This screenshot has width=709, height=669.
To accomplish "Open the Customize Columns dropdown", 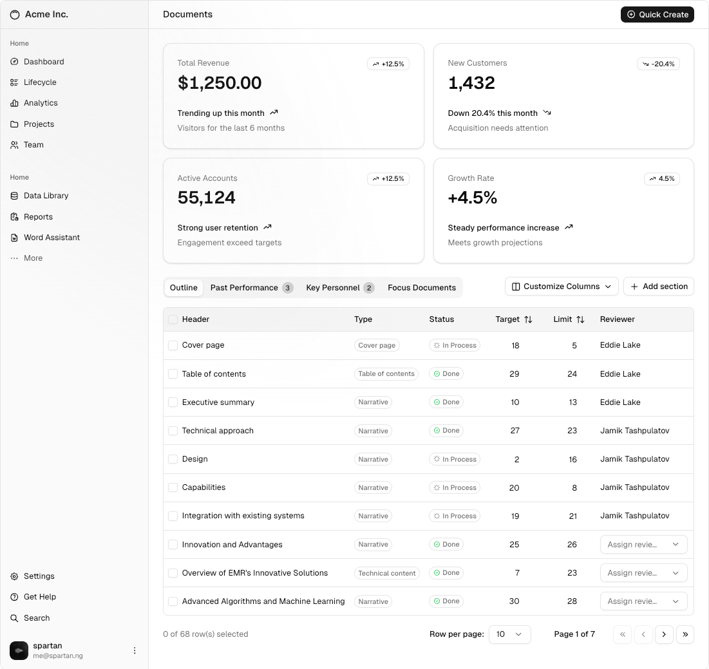I will click(562, 287).
